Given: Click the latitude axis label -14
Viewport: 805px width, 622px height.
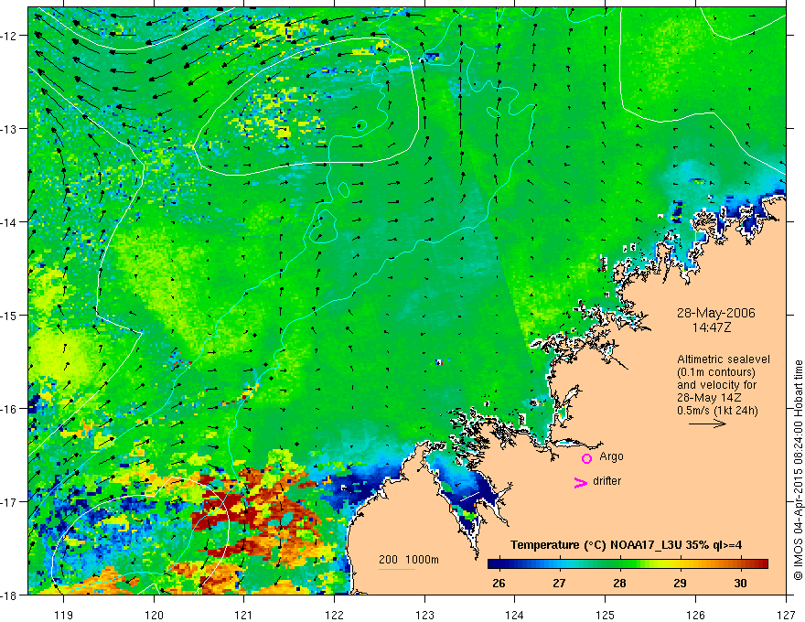Looking at the screenshot, I should (10, 221).
